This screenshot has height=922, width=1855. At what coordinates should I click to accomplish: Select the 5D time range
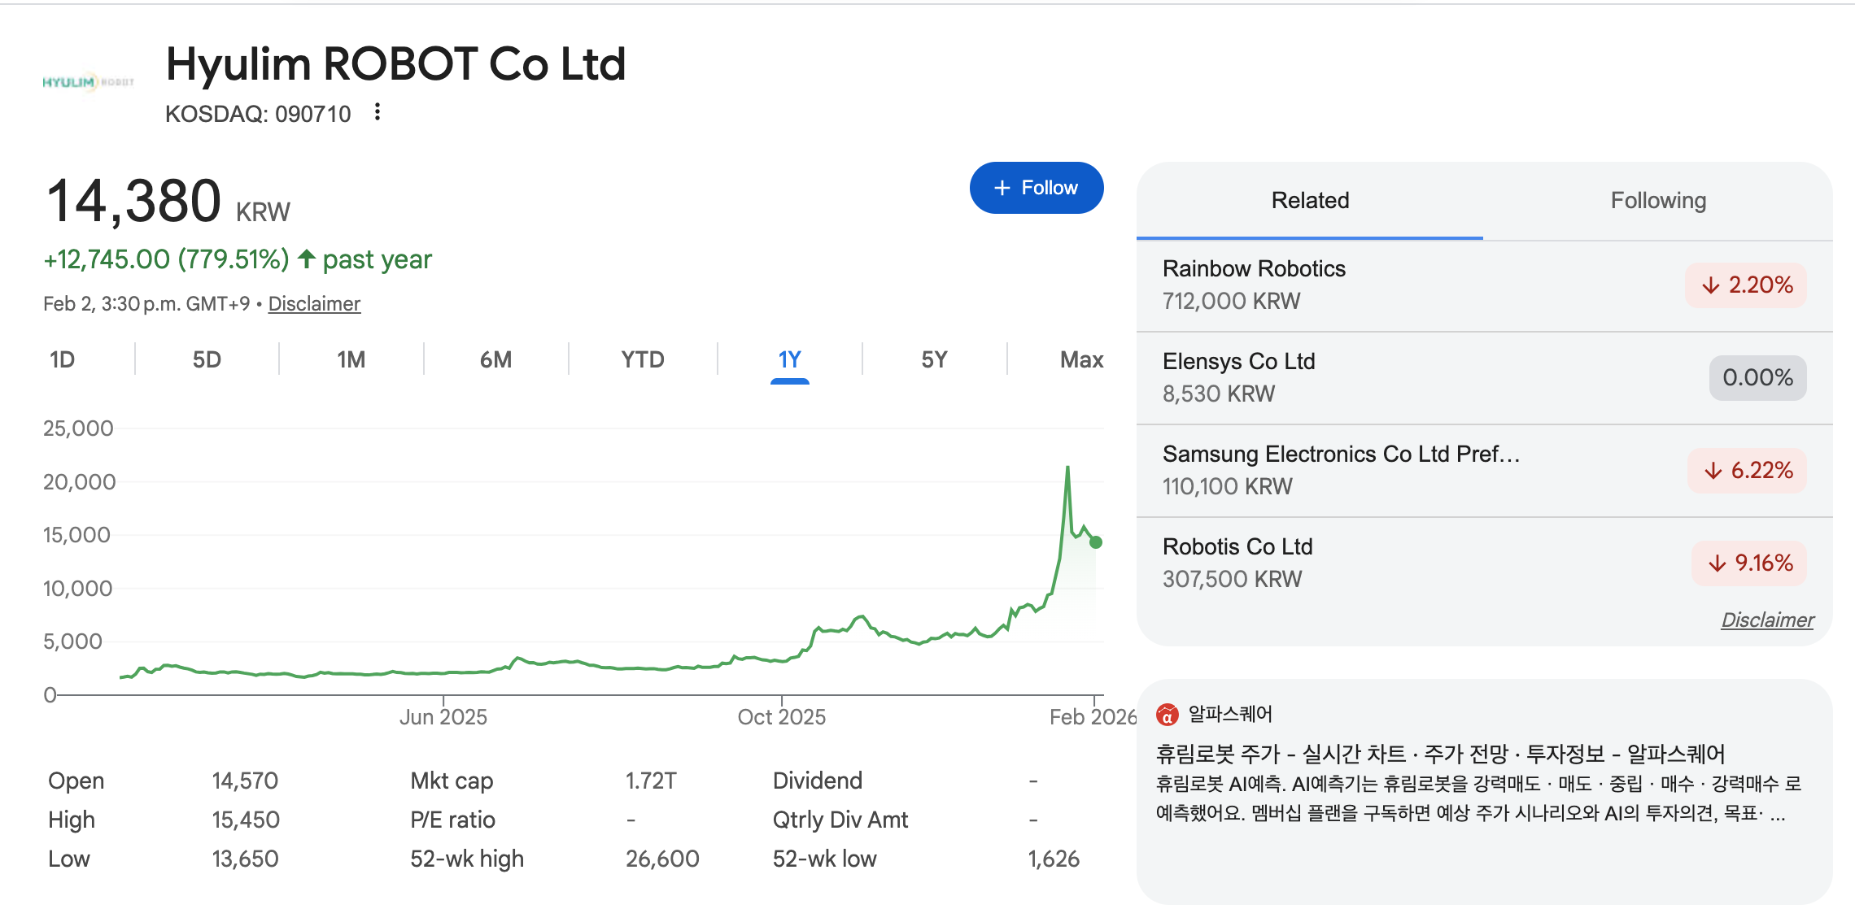207,359
